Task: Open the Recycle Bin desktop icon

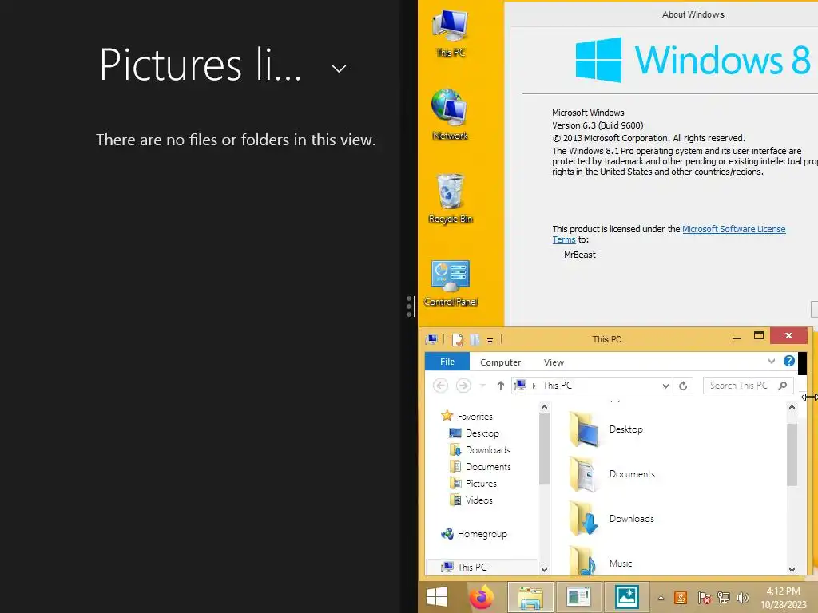Action: tap(451, 199)
